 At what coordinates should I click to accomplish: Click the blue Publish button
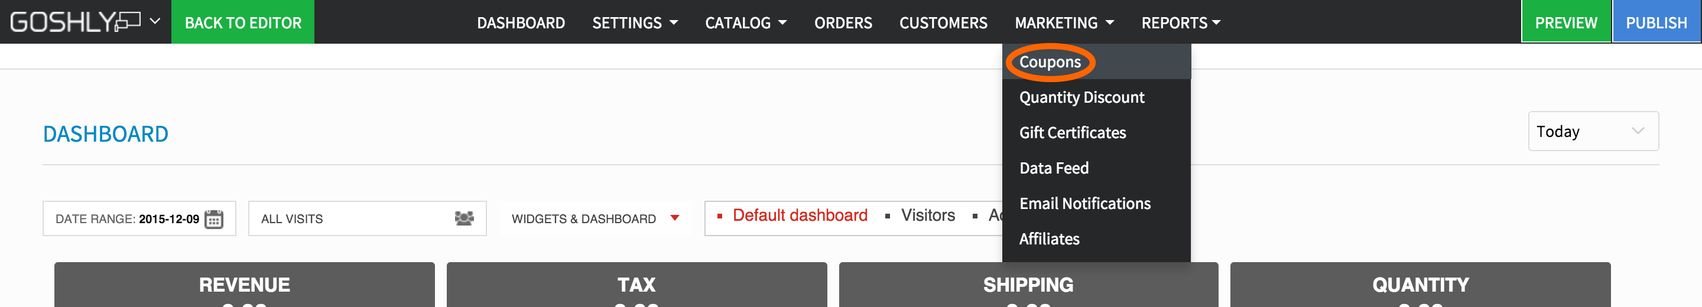pyautogui.click(x=1656, y=23)
